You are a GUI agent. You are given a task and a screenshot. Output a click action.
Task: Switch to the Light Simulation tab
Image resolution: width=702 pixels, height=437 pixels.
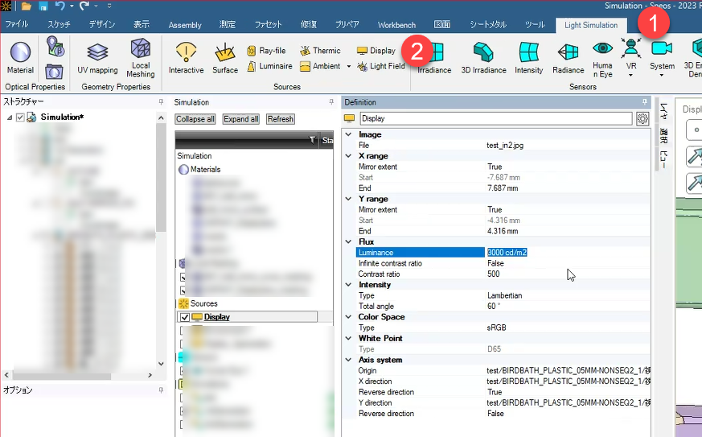pyautogui.click(x=591, y=25)
